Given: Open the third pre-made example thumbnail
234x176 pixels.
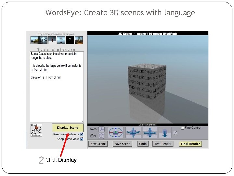Looking at the screenshot, I should pyautogui.click(x=52, y=40).
